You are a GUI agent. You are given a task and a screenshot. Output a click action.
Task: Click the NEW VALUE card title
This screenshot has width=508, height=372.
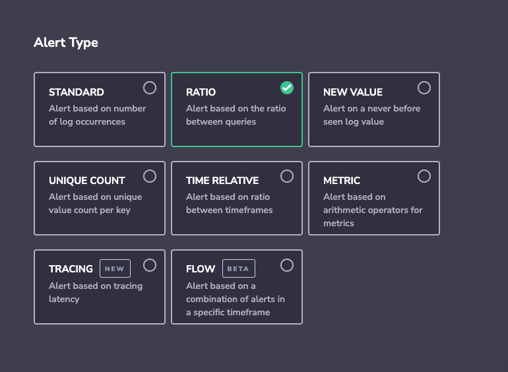353,92
